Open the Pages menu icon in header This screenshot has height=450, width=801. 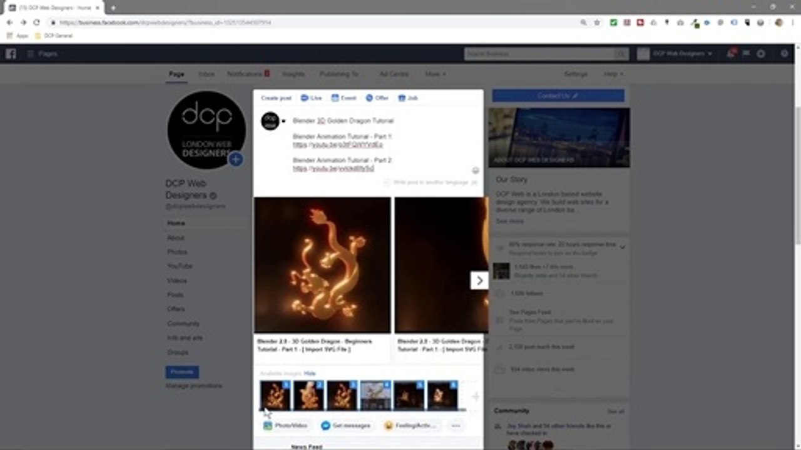click(x=30, y=54)
